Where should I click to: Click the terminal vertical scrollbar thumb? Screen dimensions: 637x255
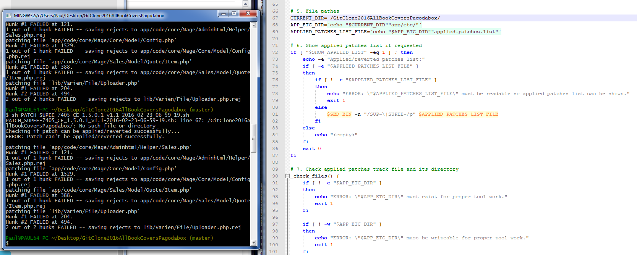tap(253, 138)
